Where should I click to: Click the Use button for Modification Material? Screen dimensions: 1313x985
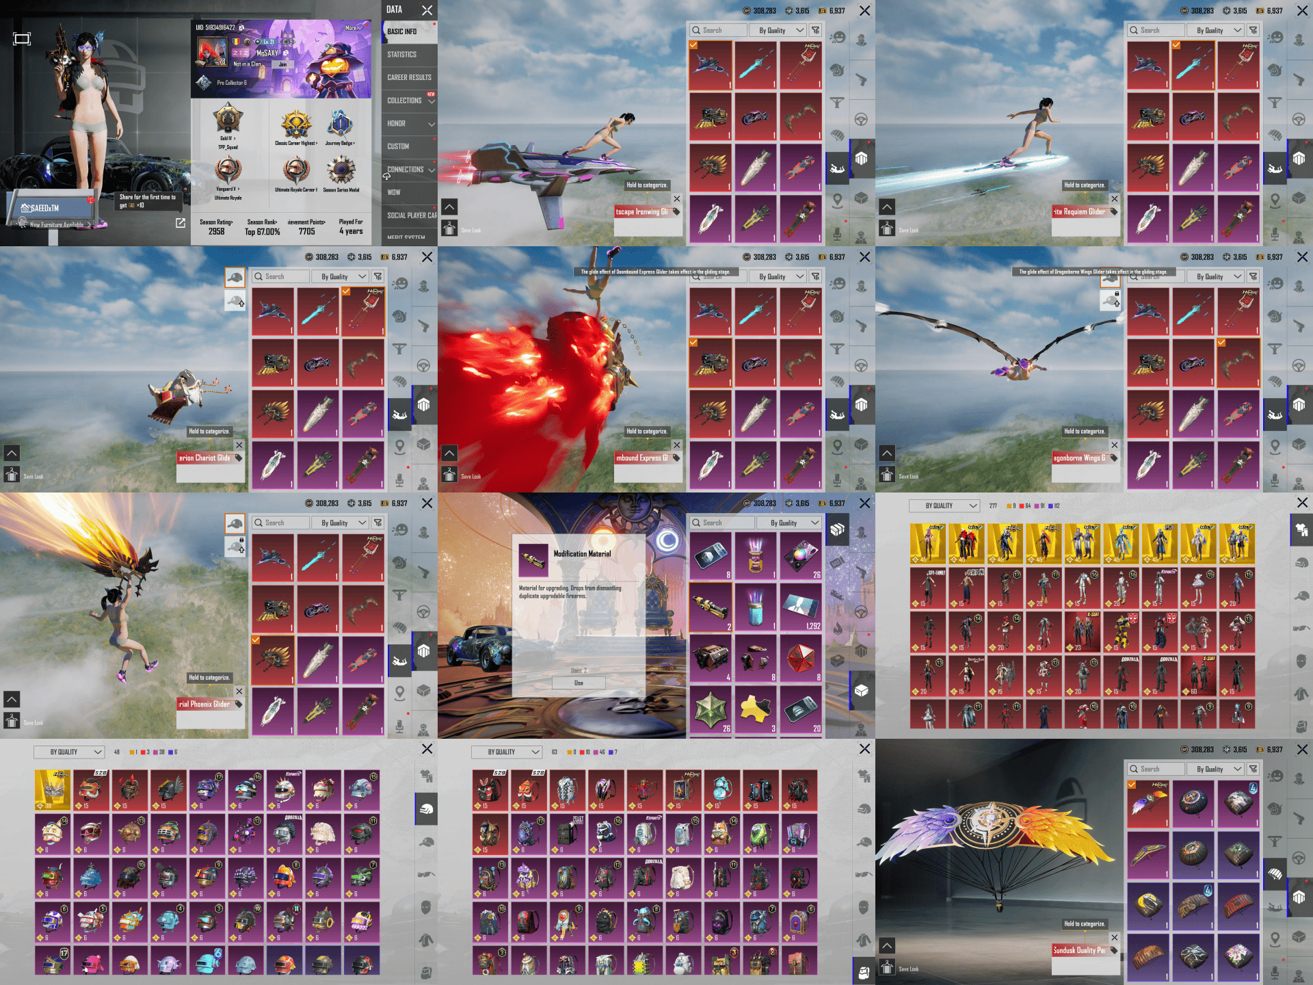click(x=579, y=683)
